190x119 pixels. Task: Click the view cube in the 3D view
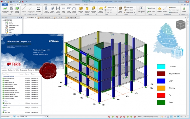click(180, 25)
